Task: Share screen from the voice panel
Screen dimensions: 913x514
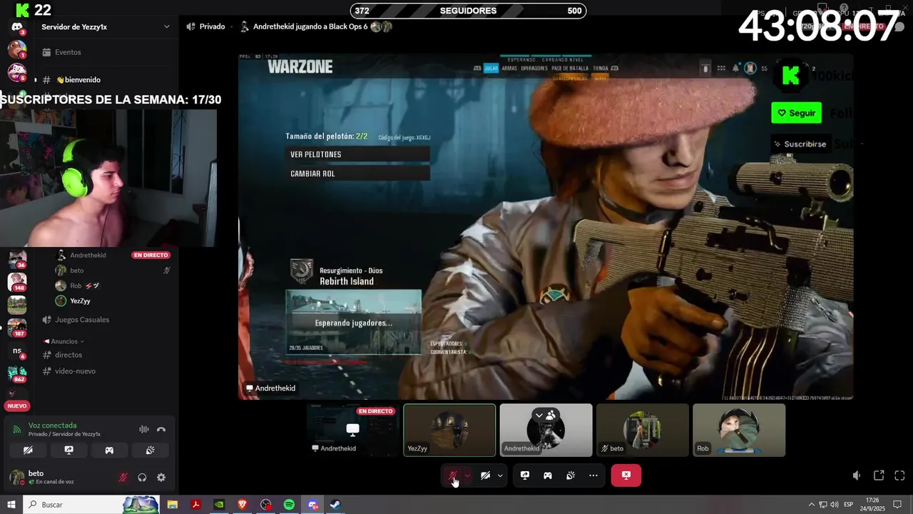Action: (68, 450)
